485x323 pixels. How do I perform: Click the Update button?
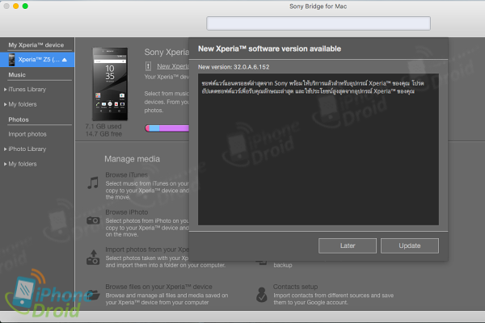click(410, 245)
